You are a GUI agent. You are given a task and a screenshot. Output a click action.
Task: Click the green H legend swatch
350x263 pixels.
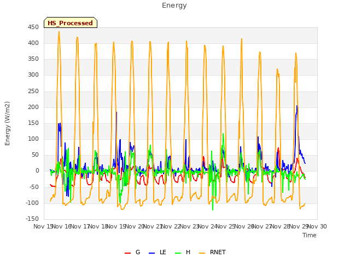pos(178,253)
